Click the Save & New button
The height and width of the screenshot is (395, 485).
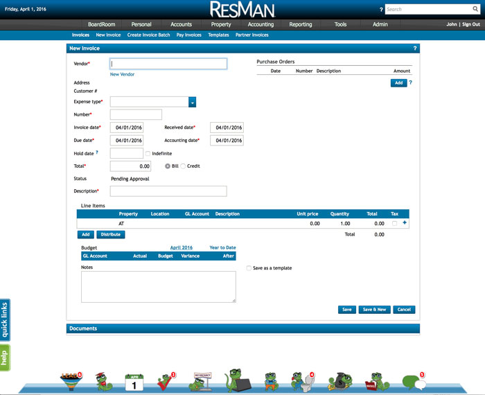(375, 310)
